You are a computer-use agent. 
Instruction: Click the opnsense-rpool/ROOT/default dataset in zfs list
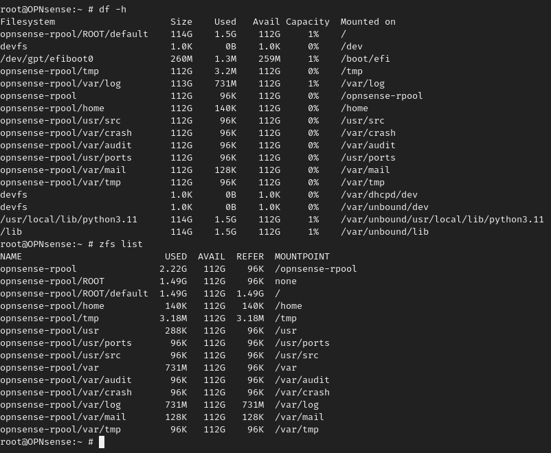74,294
